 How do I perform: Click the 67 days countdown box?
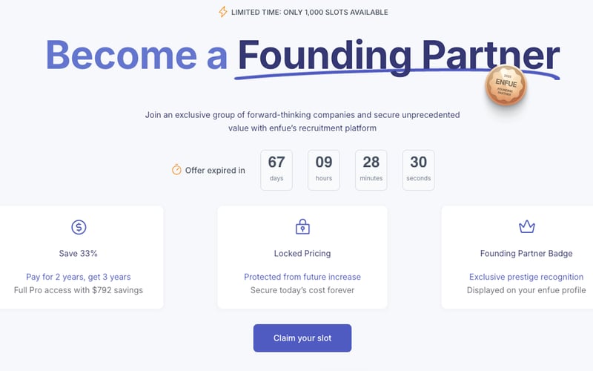(276, 170)
